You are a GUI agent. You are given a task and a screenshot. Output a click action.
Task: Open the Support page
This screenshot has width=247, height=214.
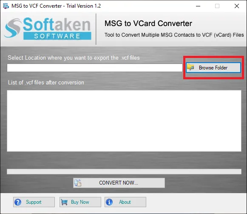tap(34, 202)
